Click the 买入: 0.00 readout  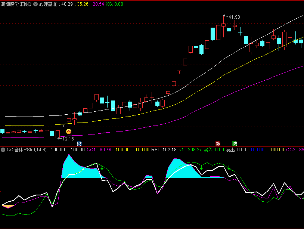tap(214, 150)
